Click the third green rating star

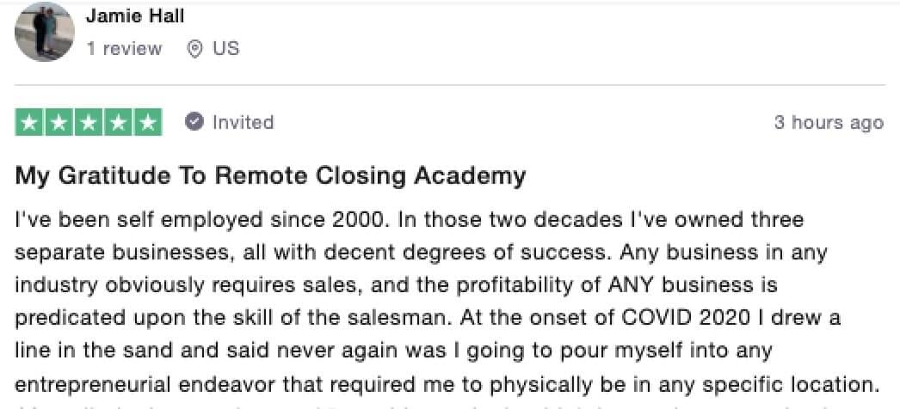point(89,123)
